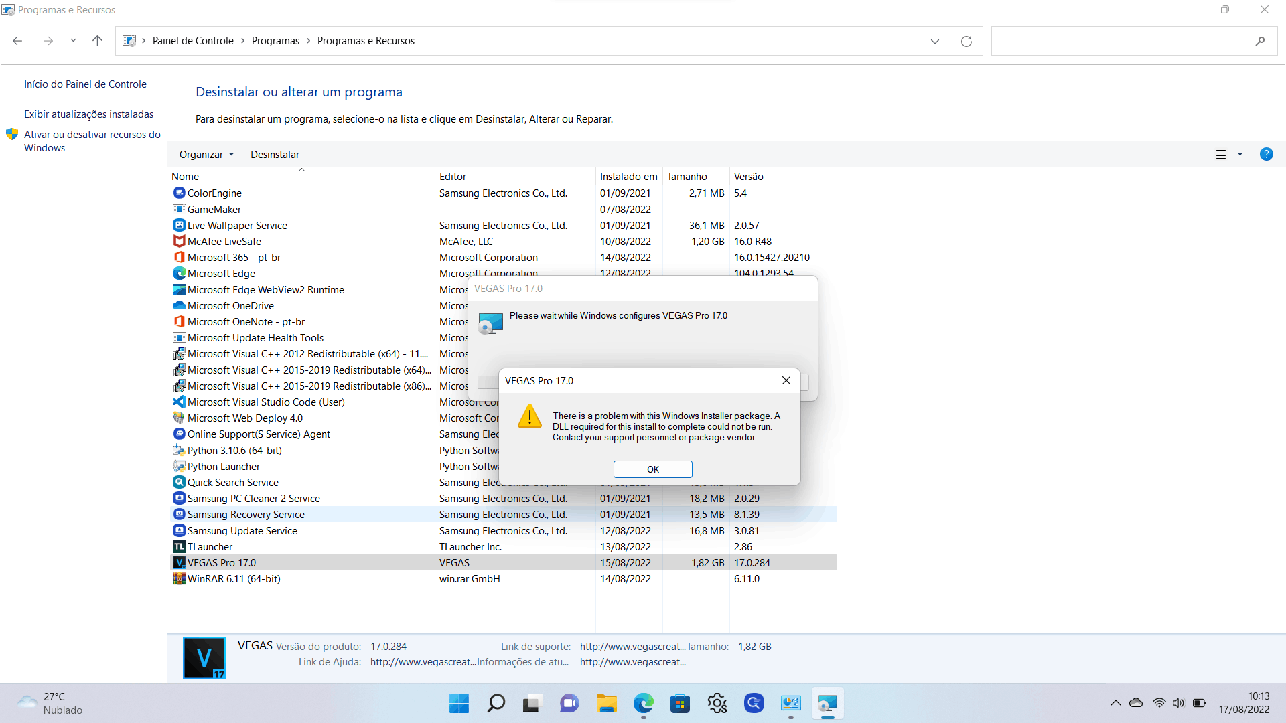Navigate to Programas breadcrumb
1286x723 pixels.
(275, 41)
